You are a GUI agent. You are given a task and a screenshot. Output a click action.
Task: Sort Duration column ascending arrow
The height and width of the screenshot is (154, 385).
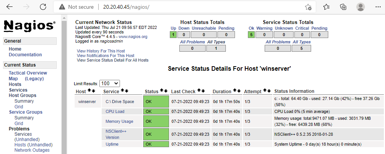pyautogui.click(x=235, y=91)
